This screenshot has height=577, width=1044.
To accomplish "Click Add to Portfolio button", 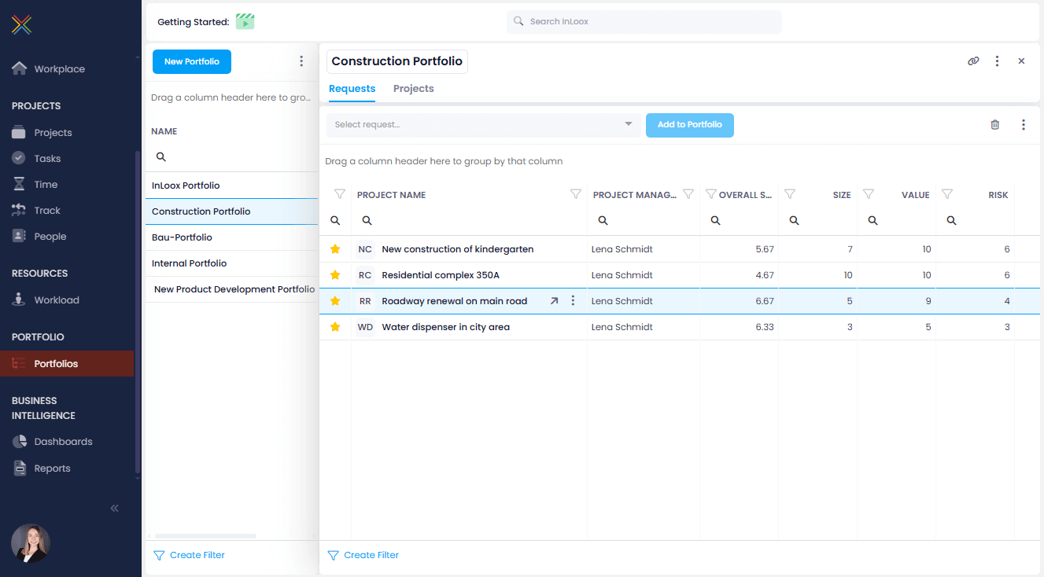I will tap(690, 125).
